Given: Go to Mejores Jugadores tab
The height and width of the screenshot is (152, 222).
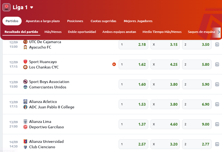Looking at the screenshot, I should click(138, 21).
